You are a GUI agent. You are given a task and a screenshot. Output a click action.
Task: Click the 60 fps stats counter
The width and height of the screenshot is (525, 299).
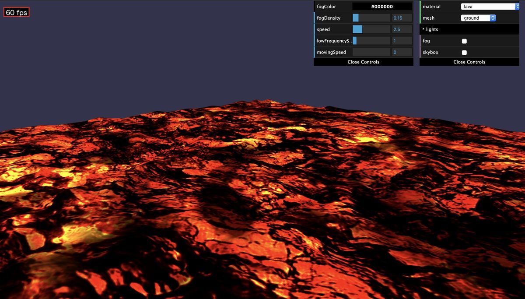[17, 12]
